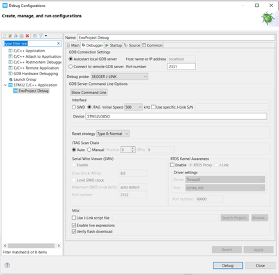
Task: Click the Debug Configurations title bar icon
Action: [x=5, y=6]
